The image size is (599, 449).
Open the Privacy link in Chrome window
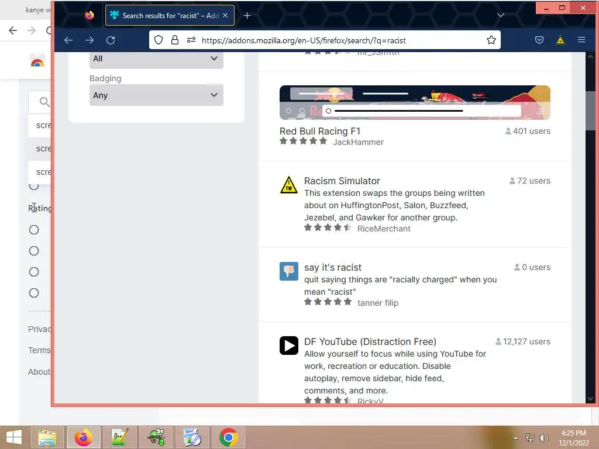39,329
